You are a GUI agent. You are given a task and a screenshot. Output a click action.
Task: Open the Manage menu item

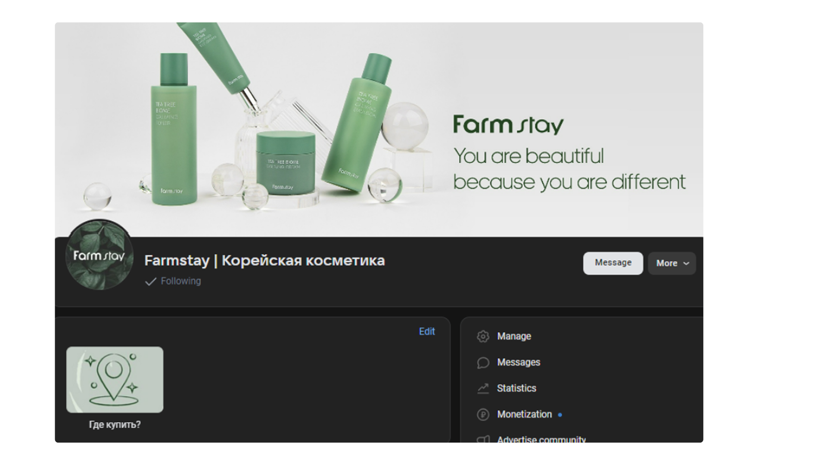pyautogui.click(x=514, y=336)
